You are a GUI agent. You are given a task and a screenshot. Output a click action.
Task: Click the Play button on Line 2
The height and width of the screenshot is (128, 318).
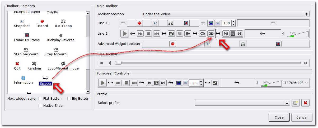125,34
